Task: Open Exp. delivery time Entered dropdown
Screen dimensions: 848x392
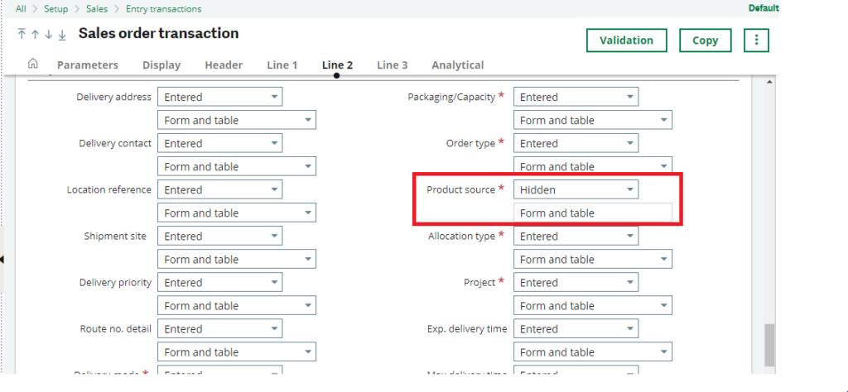Action: tap(576, 329)
